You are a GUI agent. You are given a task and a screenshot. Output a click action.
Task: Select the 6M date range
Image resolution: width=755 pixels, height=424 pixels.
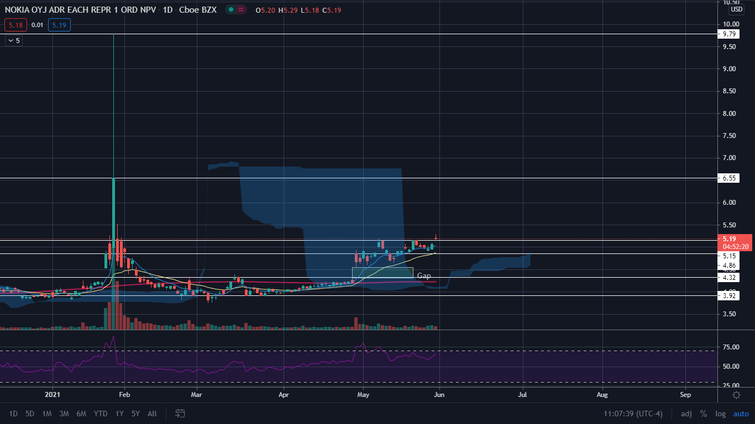tap(81, 414)
